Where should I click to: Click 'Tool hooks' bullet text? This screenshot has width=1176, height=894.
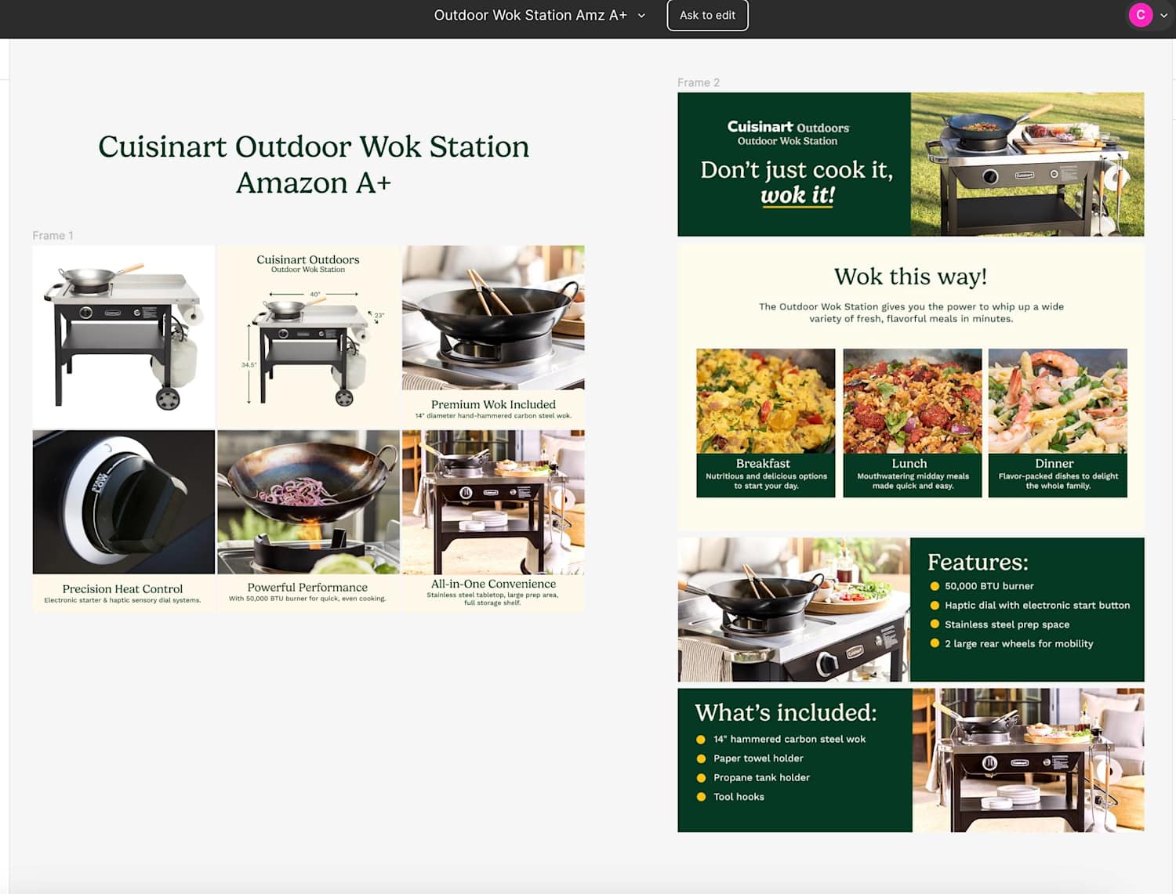(739, 797)
